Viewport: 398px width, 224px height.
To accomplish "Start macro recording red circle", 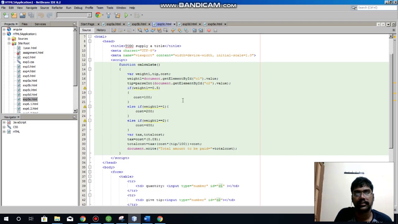I will pyautogui.click(x=209, y=30).
